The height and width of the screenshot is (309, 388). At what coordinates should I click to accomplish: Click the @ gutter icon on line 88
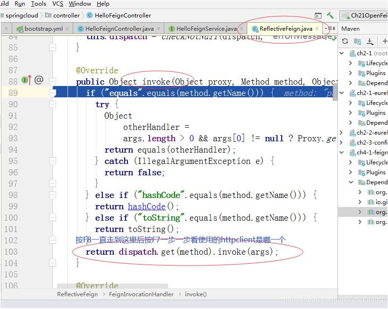tap(39, 80)
